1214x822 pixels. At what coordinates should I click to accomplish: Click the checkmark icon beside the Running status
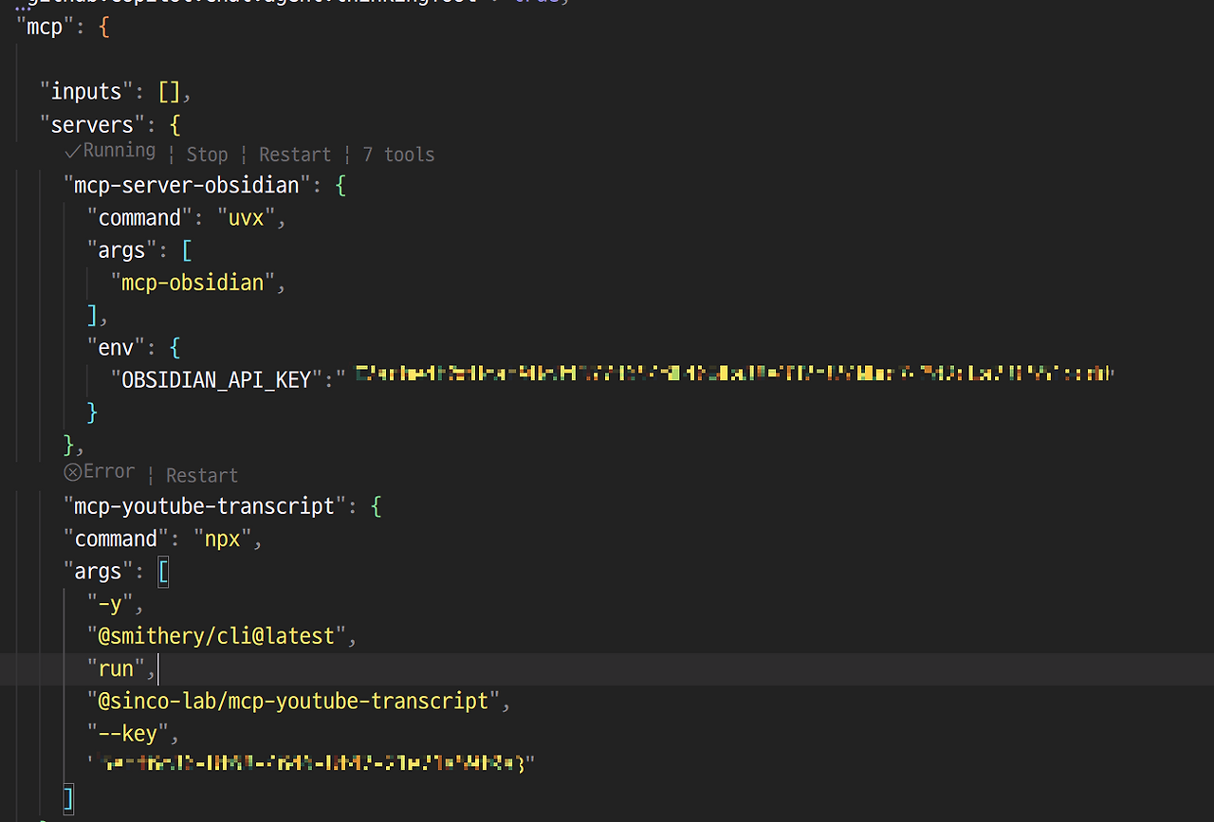point(72,150)
